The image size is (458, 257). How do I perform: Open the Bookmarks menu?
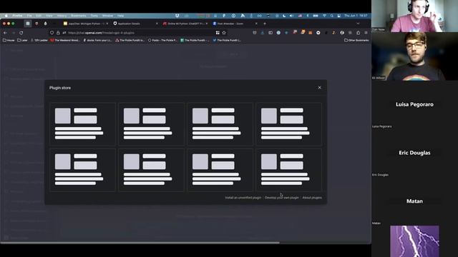[79, 16]
